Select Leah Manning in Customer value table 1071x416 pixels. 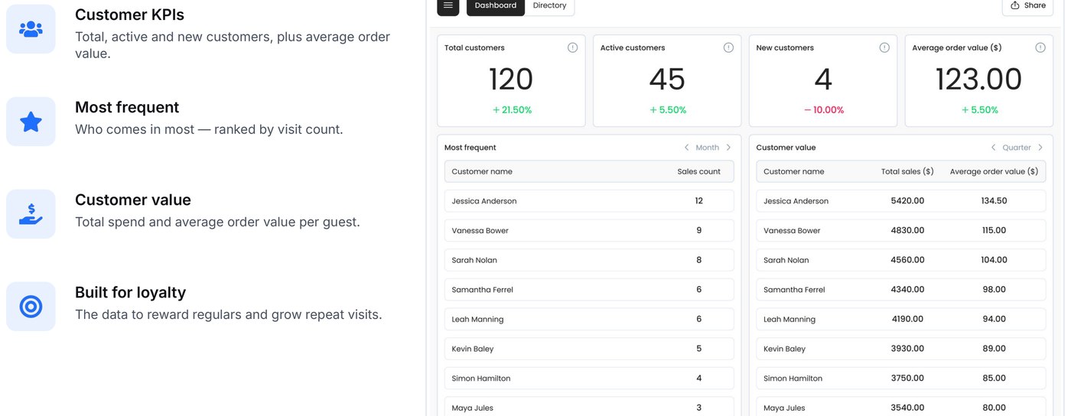click(x=901, y=319)
